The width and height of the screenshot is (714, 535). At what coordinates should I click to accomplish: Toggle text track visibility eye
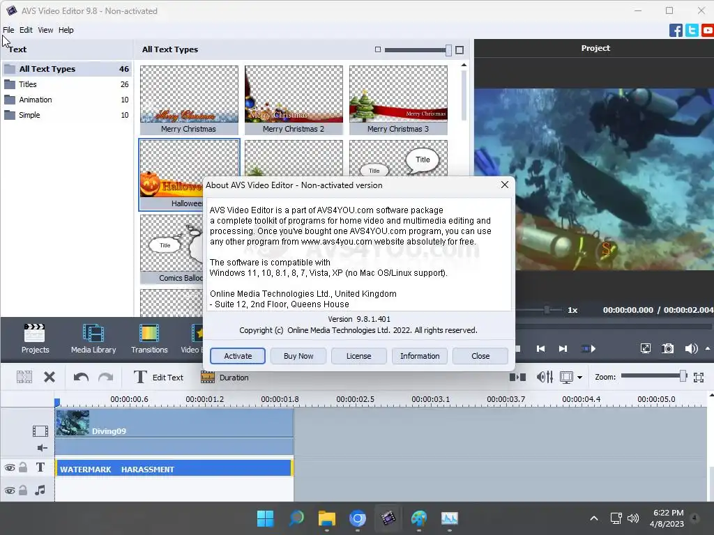10,467
